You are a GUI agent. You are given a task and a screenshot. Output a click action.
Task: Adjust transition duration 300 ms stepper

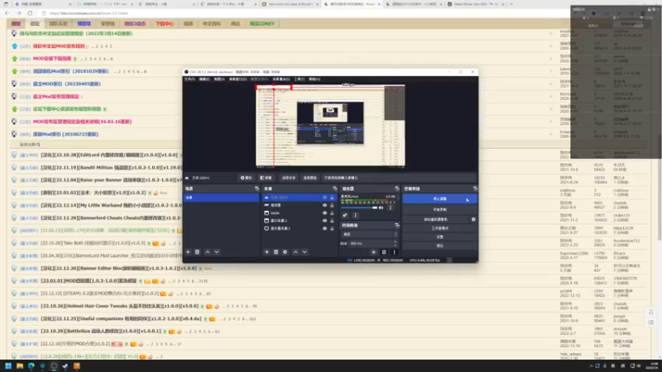(x=395, y=243)
